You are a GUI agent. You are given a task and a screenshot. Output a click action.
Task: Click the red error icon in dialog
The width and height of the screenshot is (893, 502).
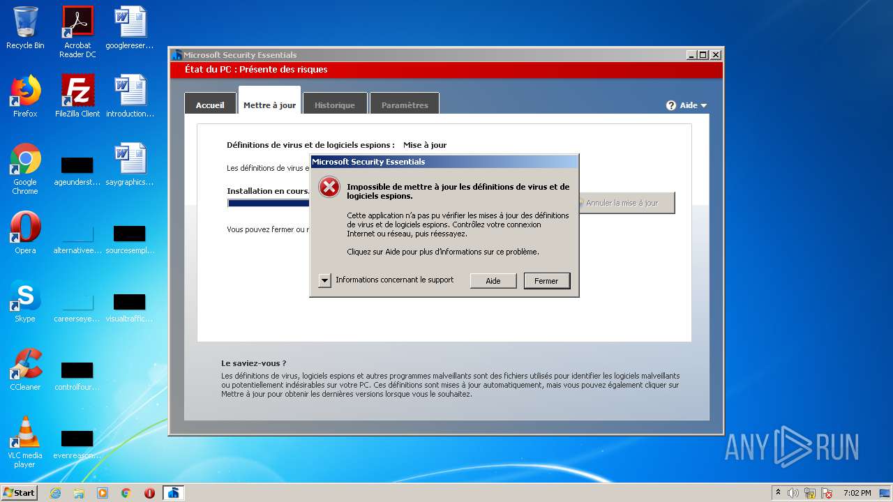[x=329, y=188]
